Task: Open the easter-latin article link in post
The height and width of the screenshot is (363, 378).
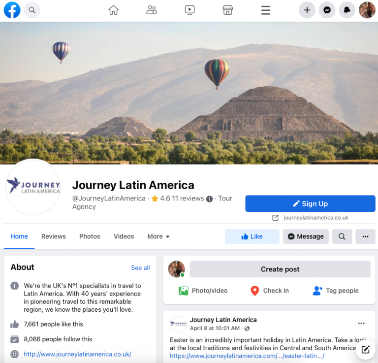Action: 247,356
